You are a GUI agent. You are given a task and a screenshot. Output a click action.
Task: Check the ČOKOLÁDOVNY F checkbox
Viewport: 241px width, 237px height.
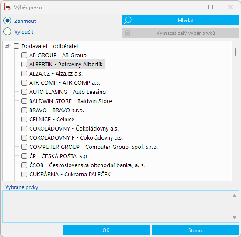(x=24, y=138)
